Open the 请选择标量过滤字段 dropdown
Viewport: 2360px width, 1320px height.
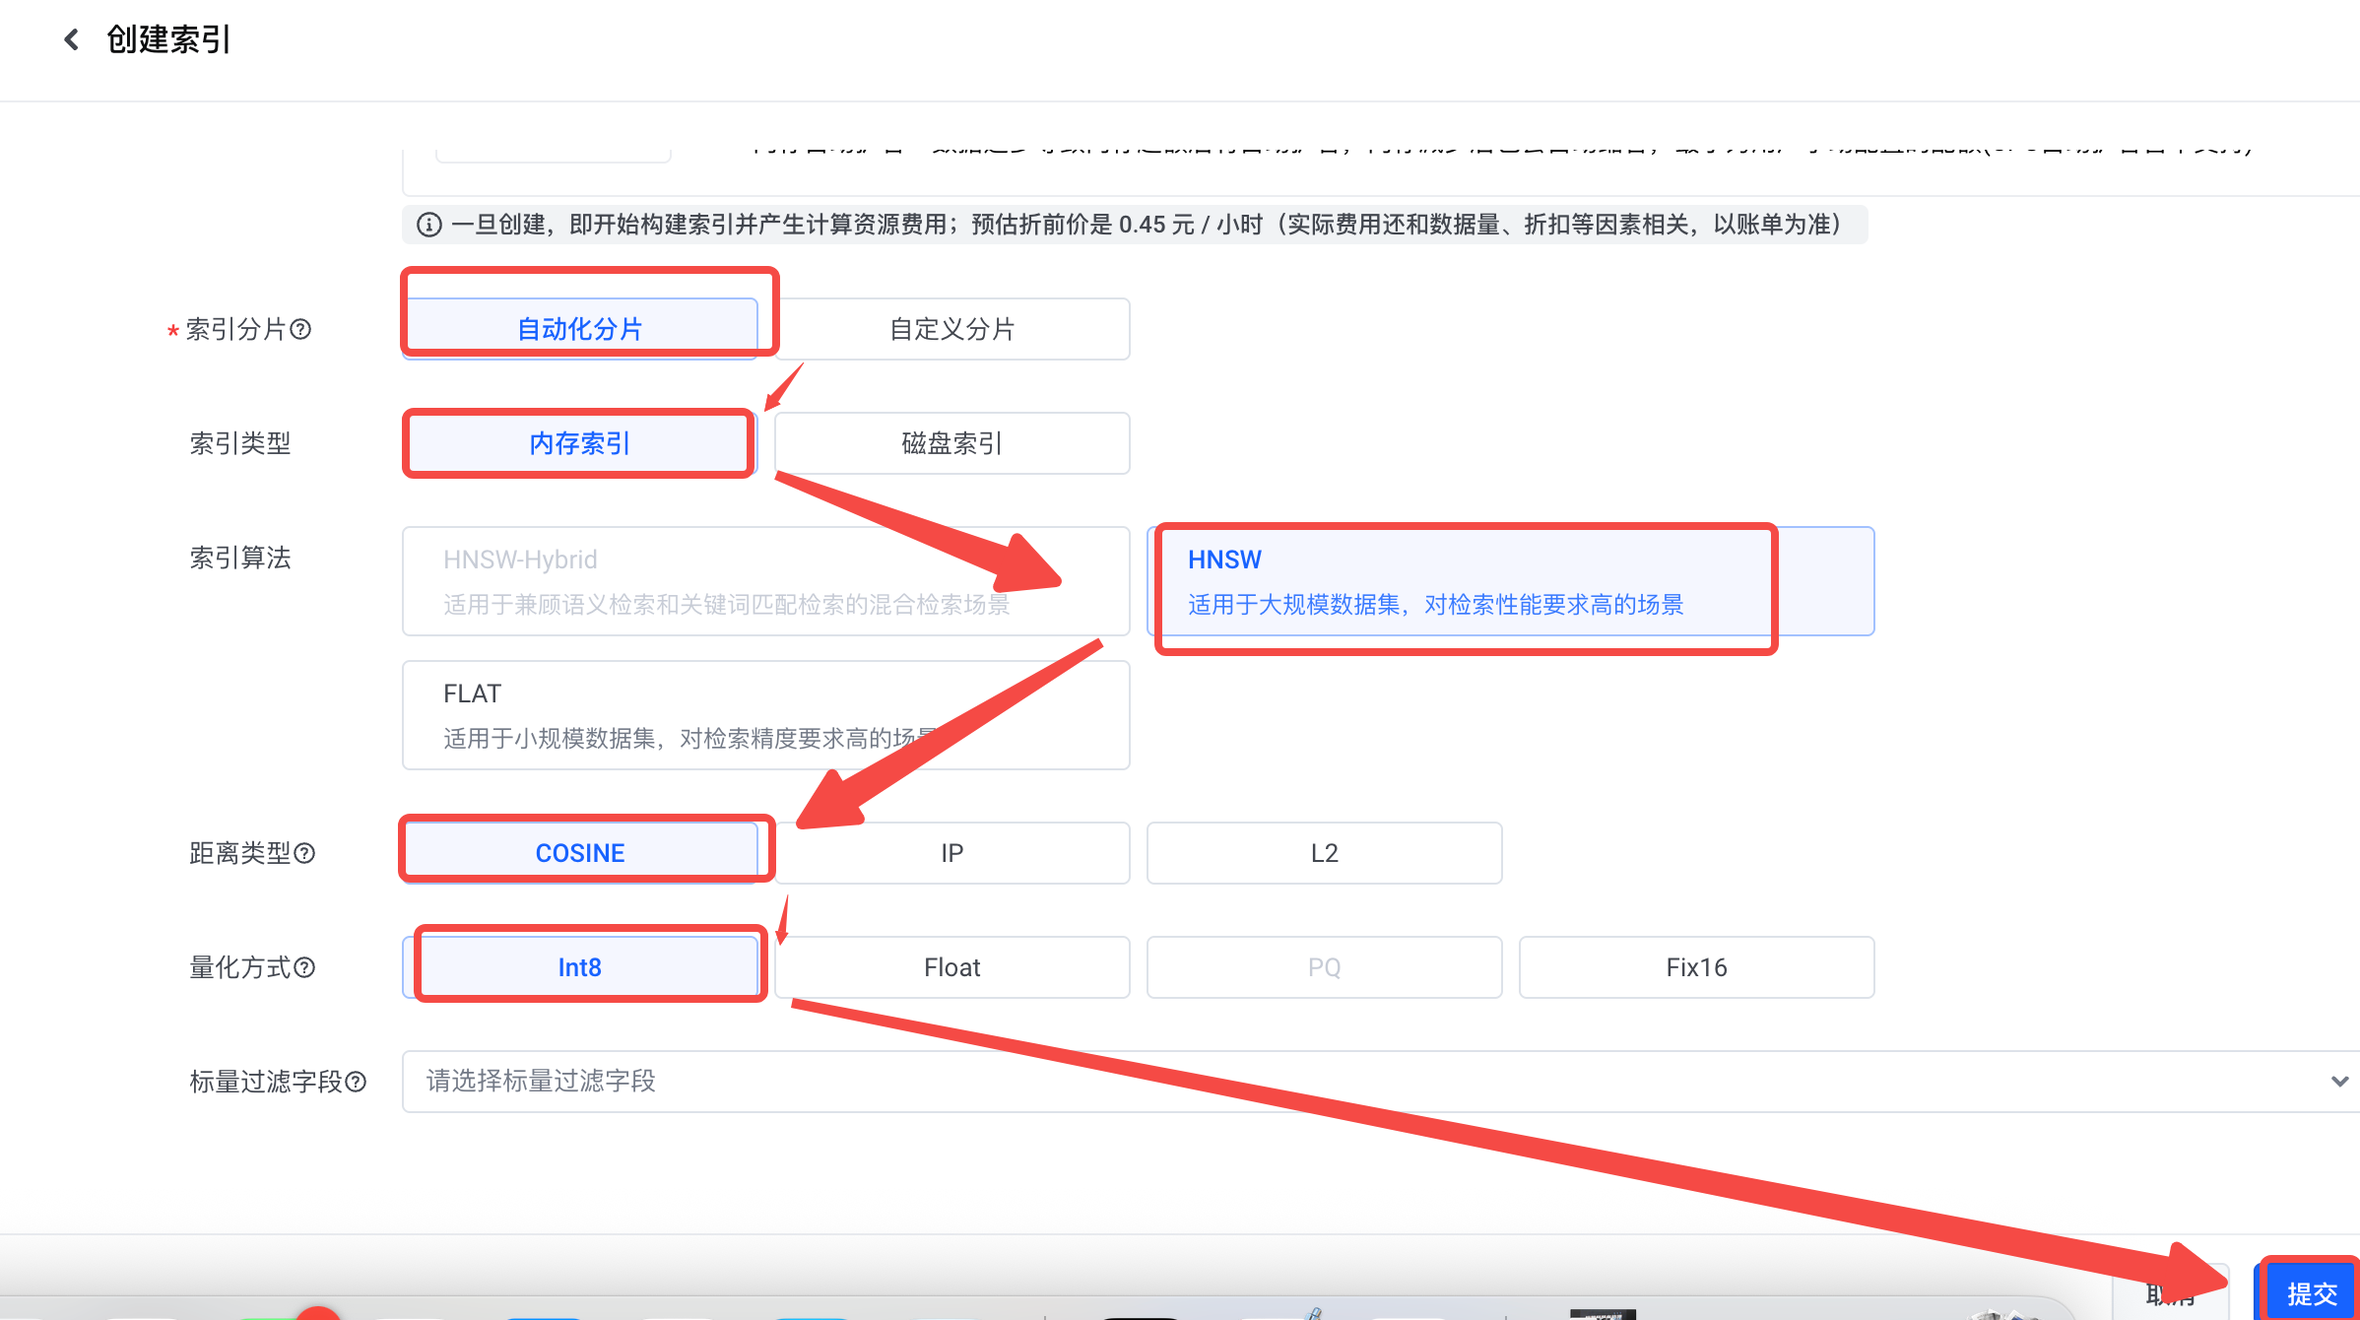(x=1381, y=1082)
